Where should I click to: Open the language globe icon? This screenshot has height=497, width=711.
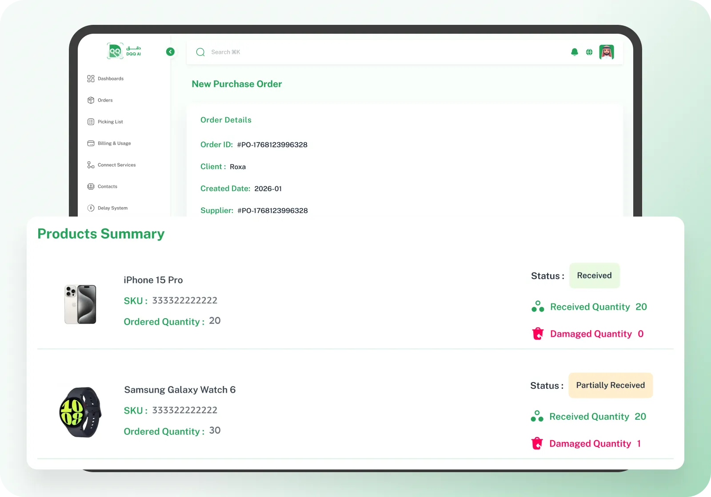point(589,52)
